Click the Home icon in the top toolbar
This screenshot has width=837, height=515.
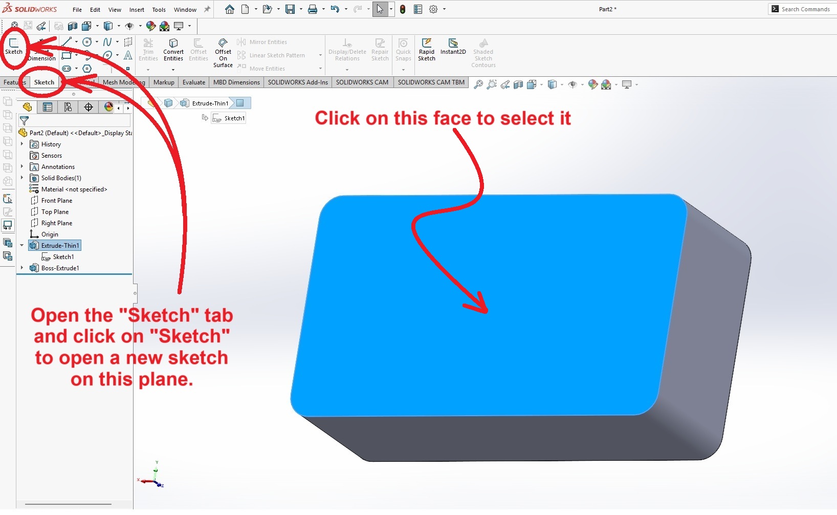(230, 9)
